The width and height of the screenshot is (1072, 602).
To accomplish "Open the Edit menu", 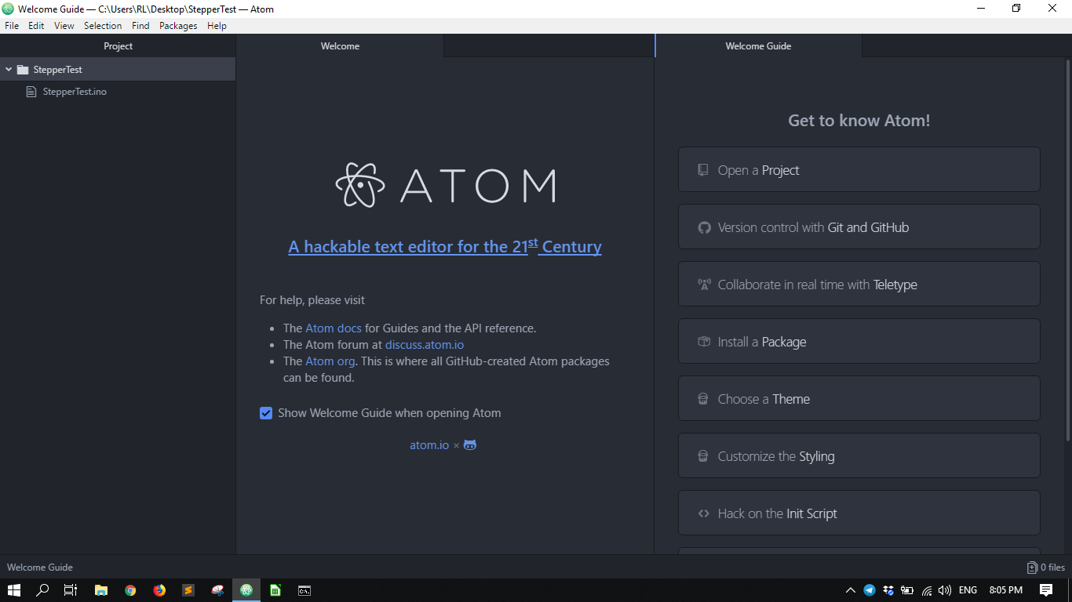I will (x=36, y=26).
